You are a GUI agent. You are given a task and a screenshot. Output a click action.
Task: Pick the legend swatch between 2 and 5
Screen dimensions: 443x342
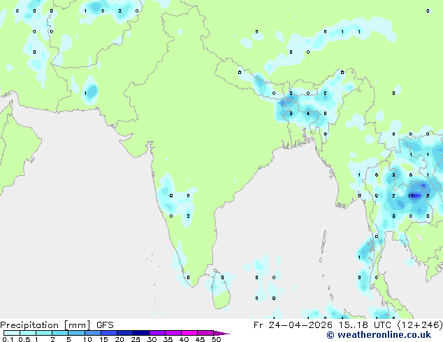coord(60,333)
